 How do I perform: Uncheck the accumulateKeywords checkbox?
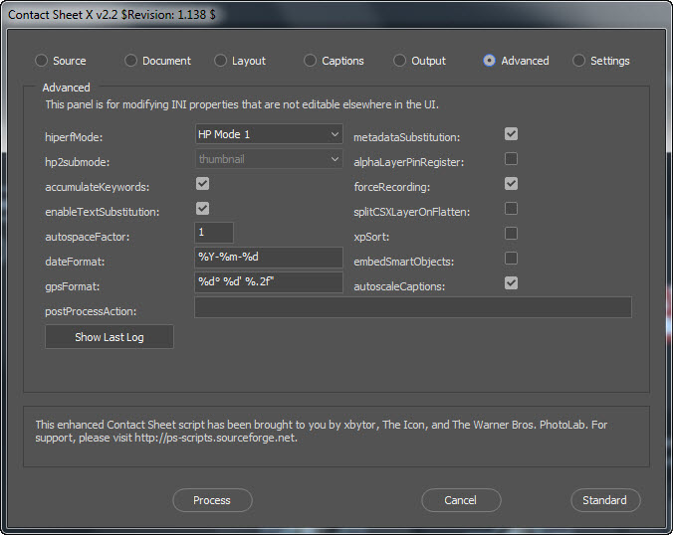[202, 184]
